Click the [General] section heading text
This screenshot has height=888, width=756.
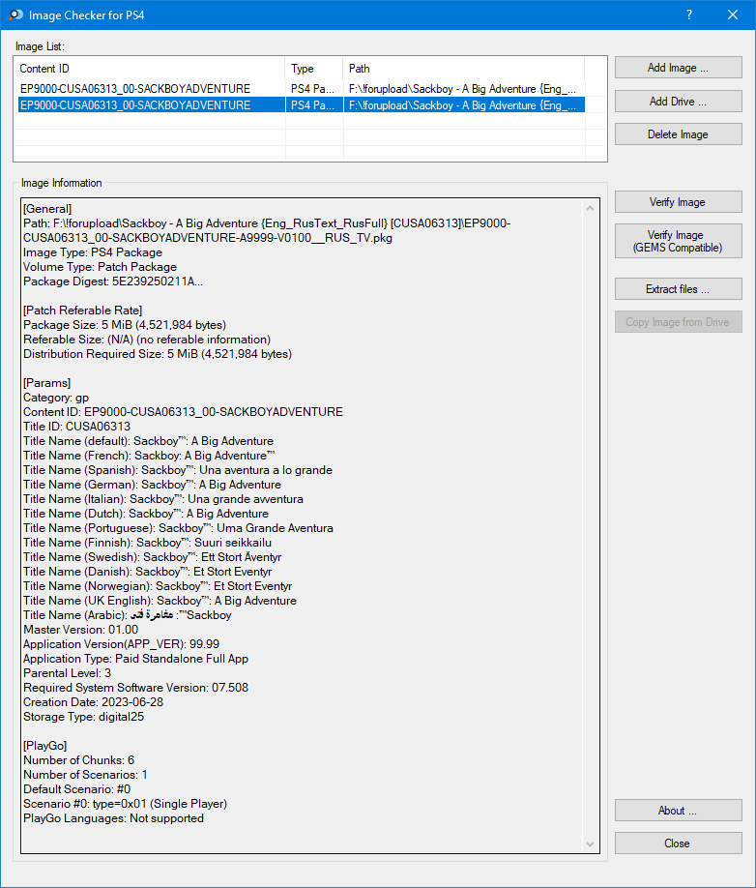[x=47, y=209]
